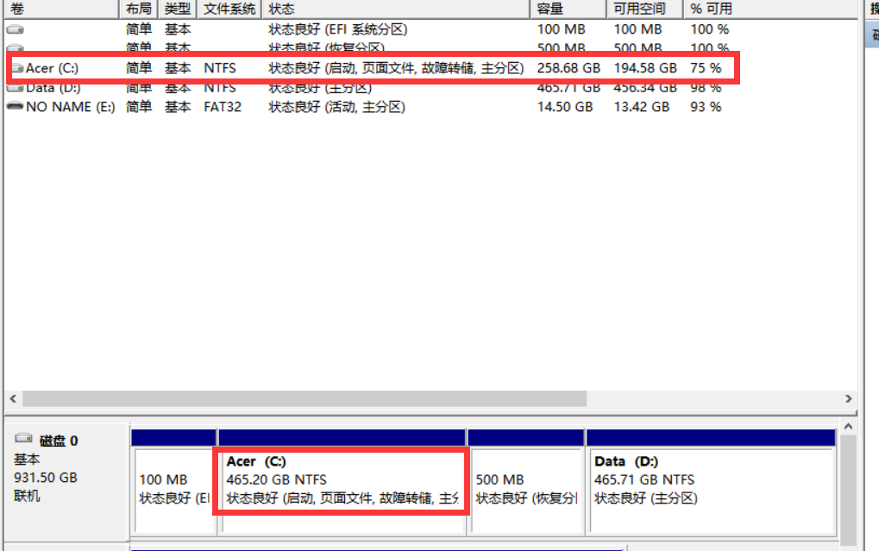
Task: Click the Disk 0 drive icon
Action: click(23, 438)
